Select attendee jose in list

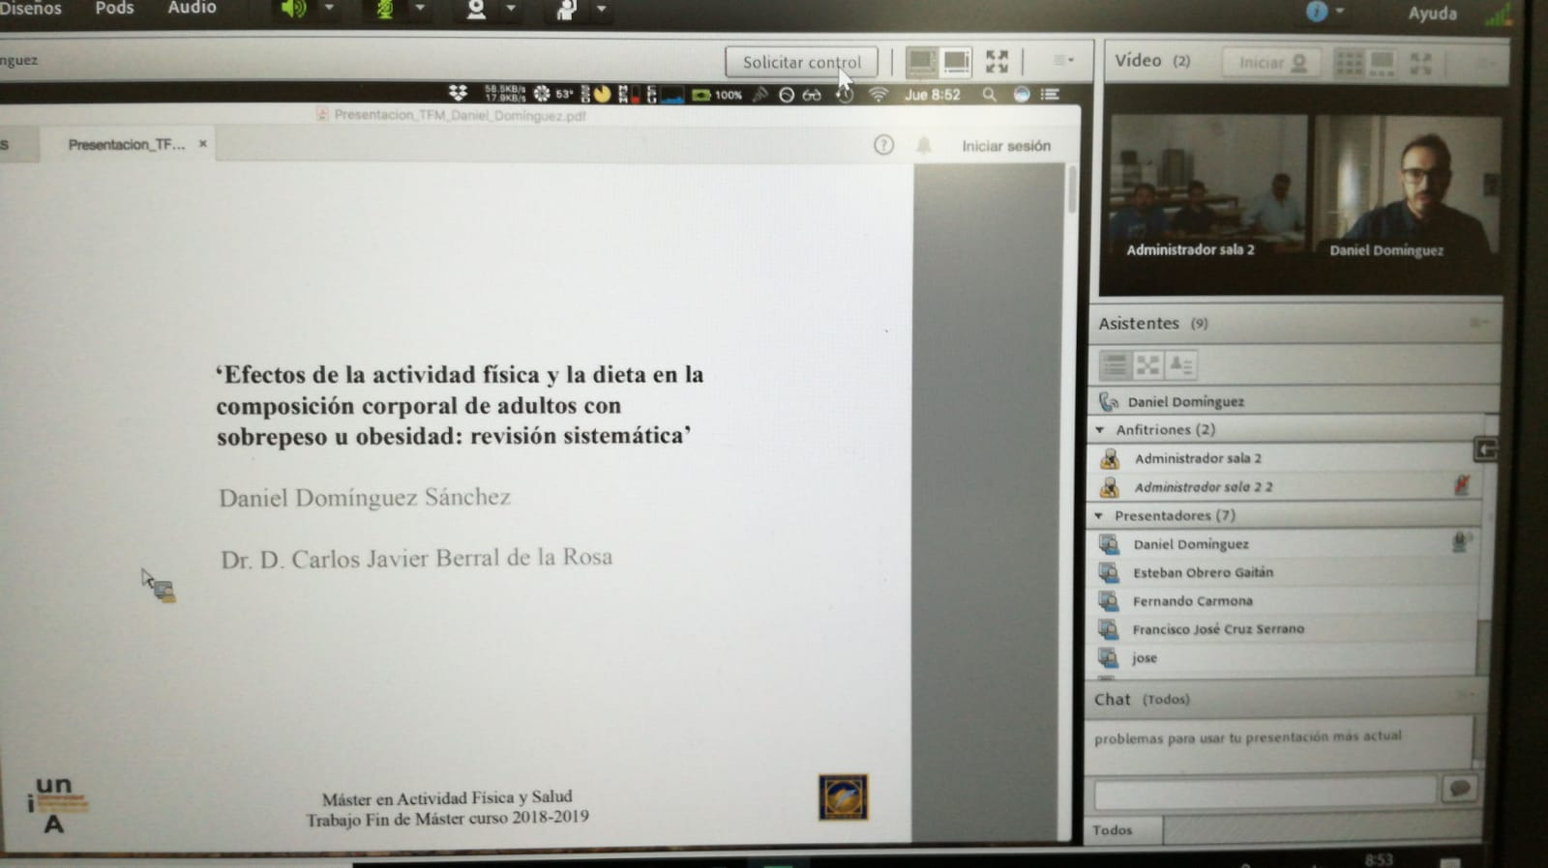1285,657
